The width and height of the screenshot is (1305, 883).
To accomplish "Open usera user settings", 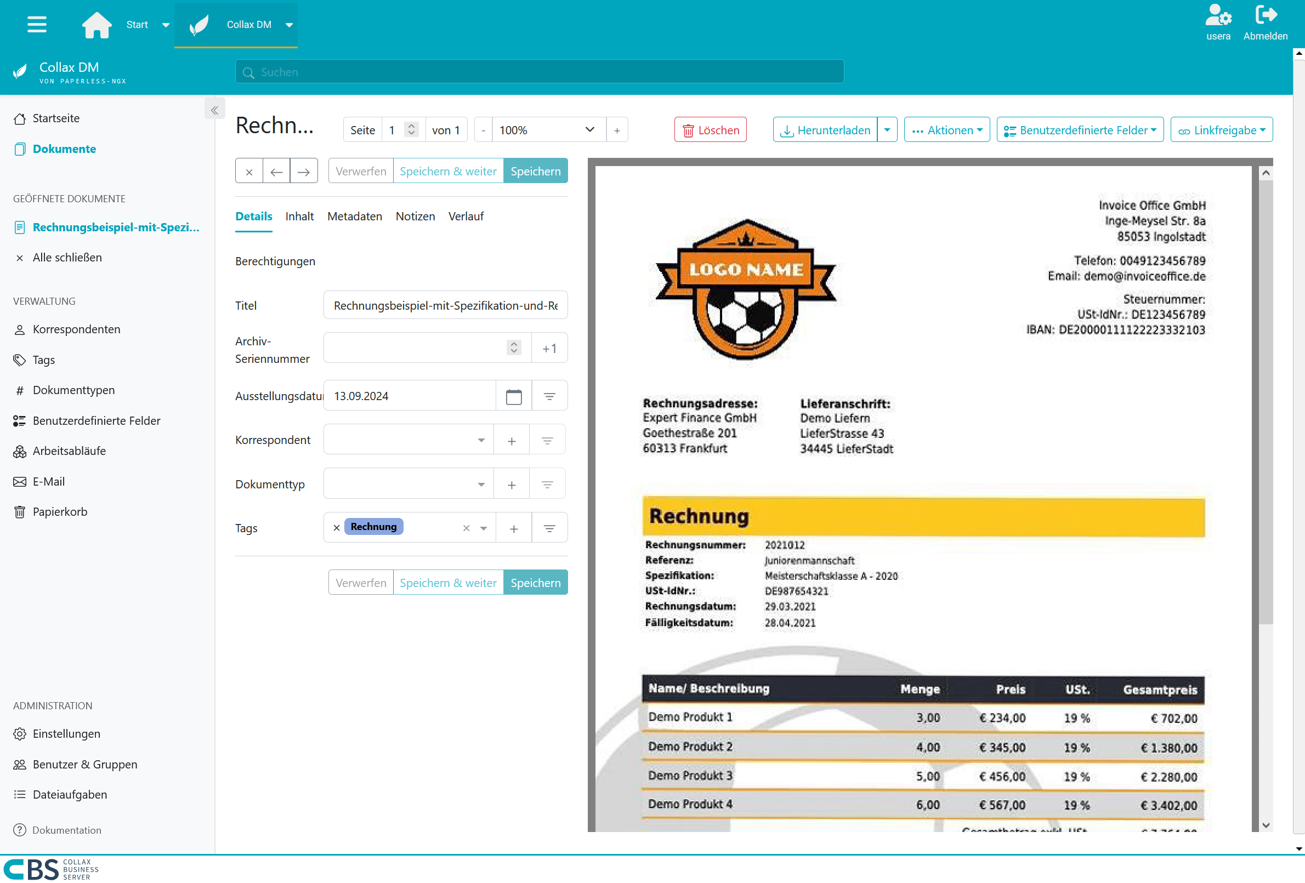I will coord(1218,22).
